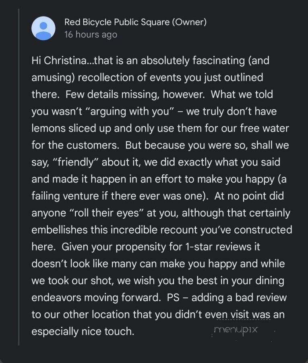Image resolution: width=308 pixels, height=363 pixels.
Task: Click the "16 hours ago" timestamp
Action: (x=91, y=35)
